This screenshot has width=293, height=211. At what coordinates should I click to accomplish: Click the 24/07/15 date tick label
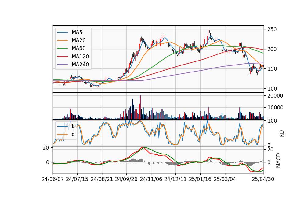[x=77, y=180]
